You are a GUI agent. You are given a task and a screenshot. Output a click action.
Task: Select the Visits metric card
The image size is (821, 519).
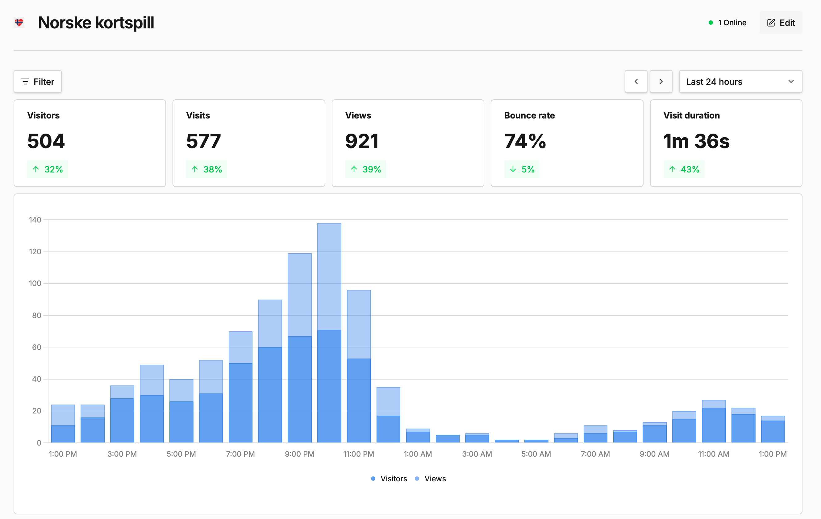pyautogui.click(x=249, y=143)
